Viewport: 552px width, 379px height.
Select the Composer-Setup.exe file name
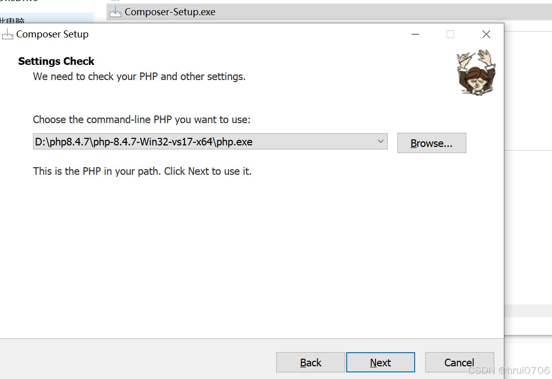170,12
